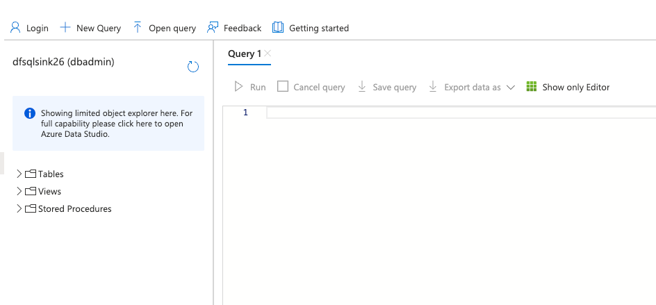Click the Export data as label
This screenshot has height=305, width=656.
(473, 87)
